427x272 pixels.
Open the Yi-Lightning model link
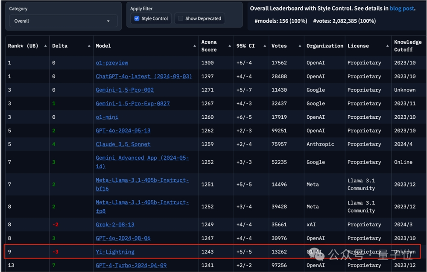115,252
